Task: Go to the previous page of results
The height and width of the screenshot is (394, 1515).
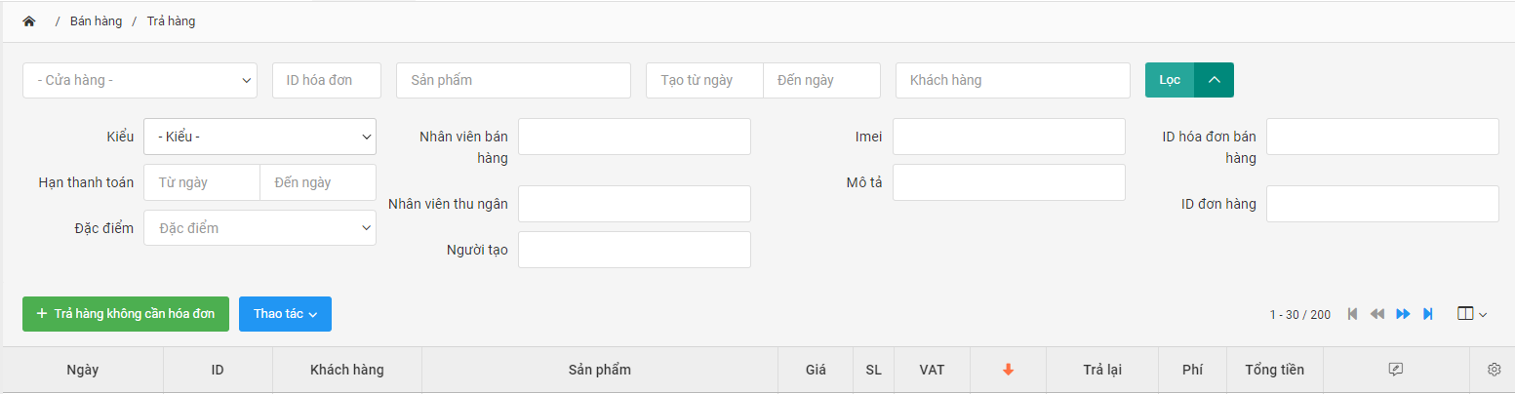Action: 1377,314
